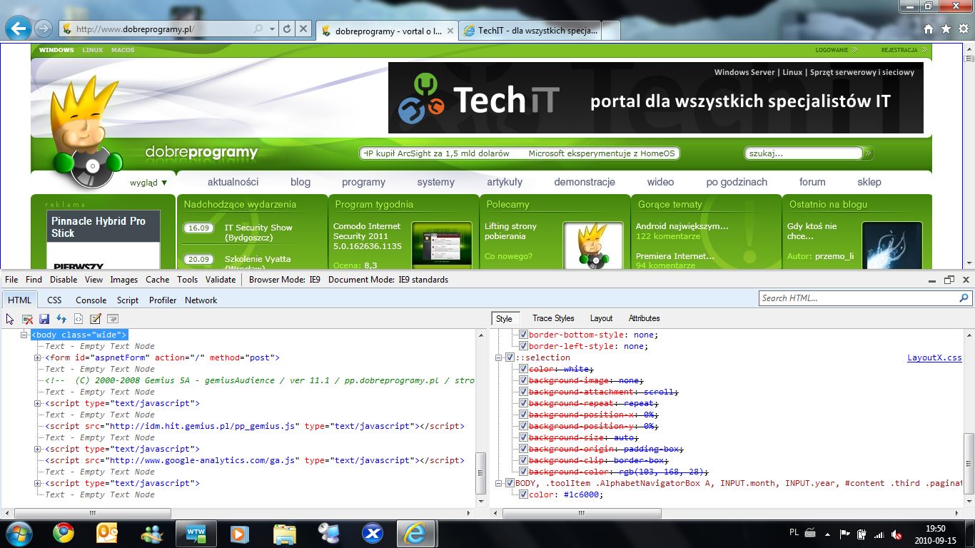Image resolution: width=975 pixels, height=548 pixels.
Task: Click the element source style icon
Action: click(79, 319)
